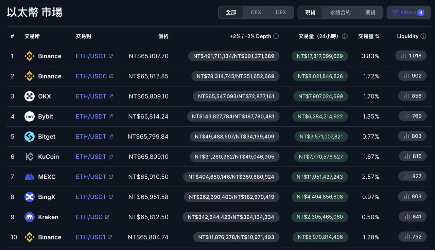Click the info icon beside Liquidity header
The width and height of the screenshot is (435, 250).
(x=423, y=36)
